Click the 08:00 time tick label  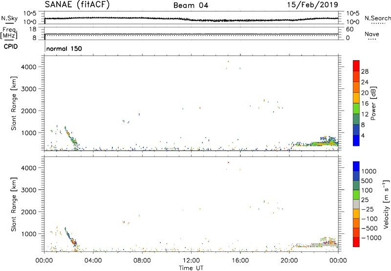coord(142,261)
